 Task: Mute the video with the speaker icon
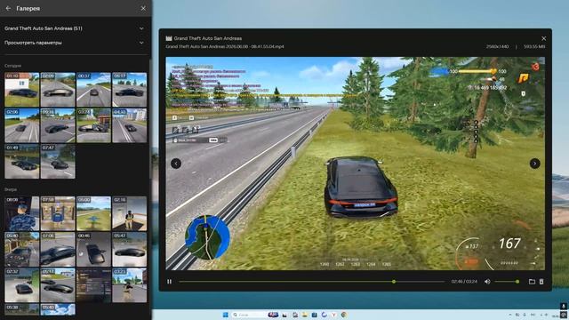[x=487, y=282]
